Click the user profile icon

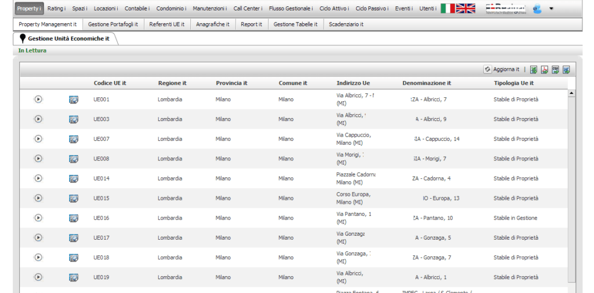point(537,9)
